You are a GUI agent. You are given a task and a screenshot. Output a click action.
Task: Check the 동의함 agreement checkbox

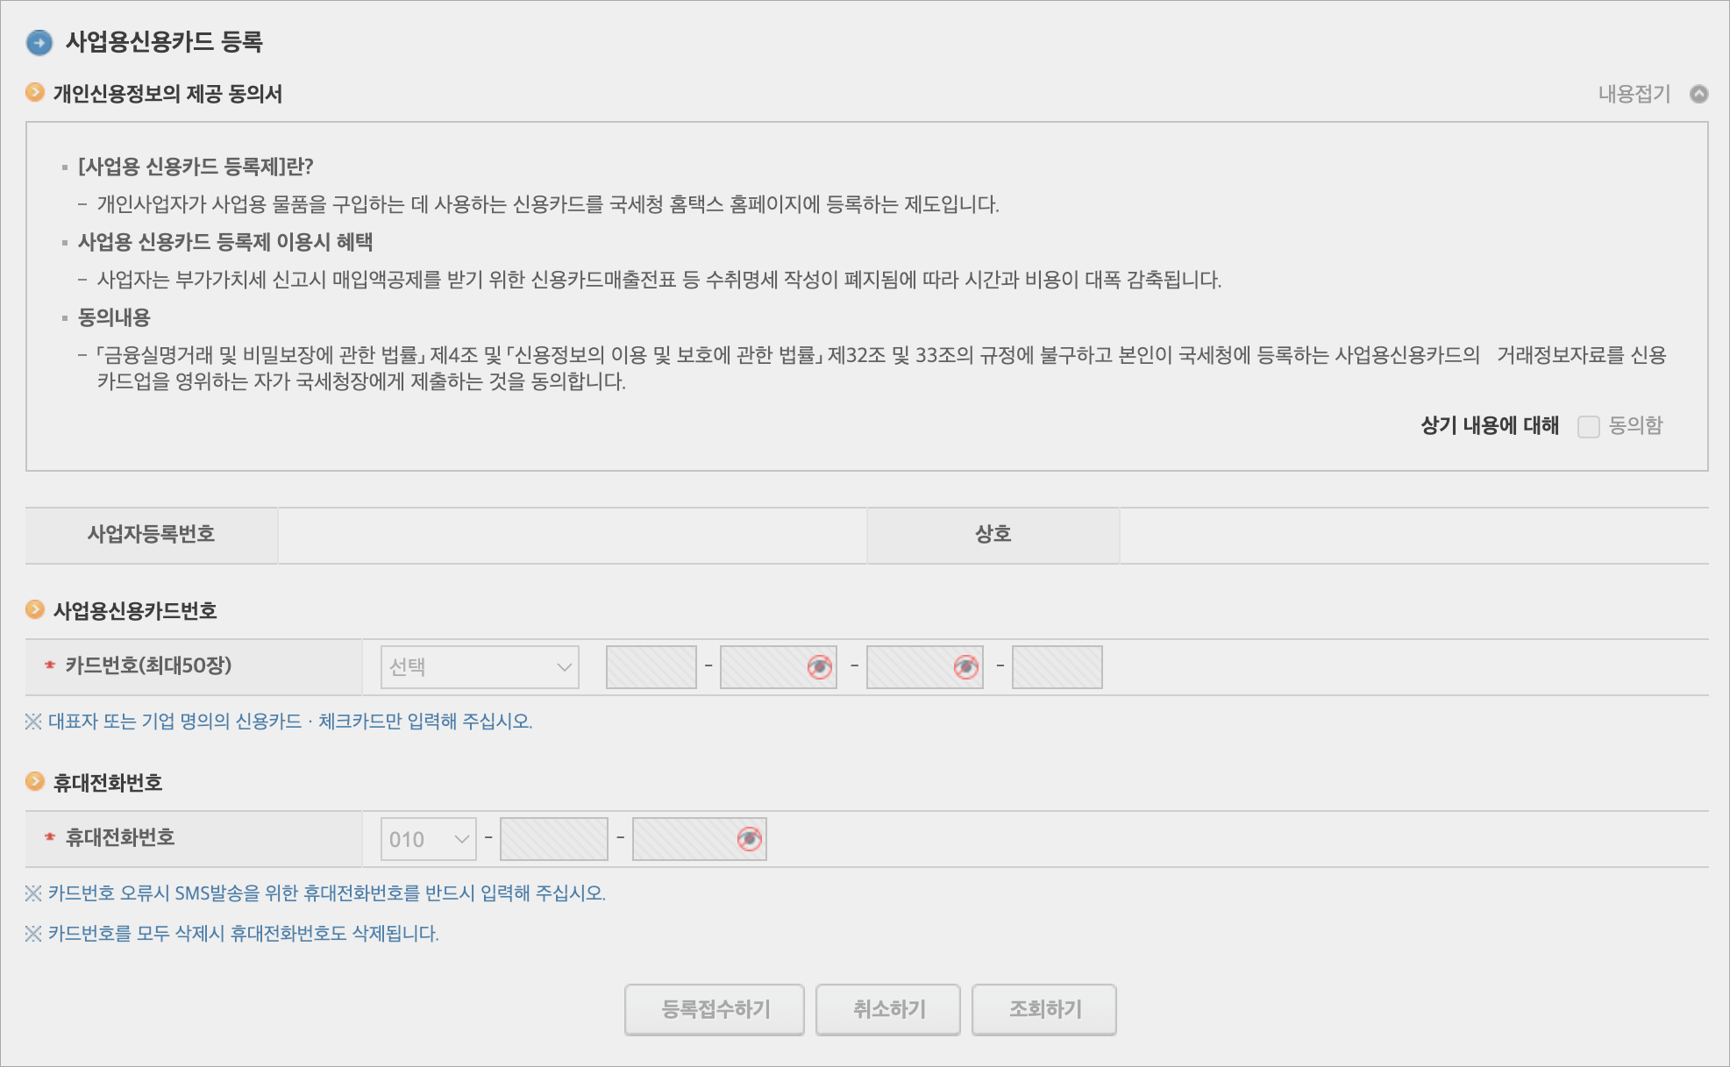1588,426
